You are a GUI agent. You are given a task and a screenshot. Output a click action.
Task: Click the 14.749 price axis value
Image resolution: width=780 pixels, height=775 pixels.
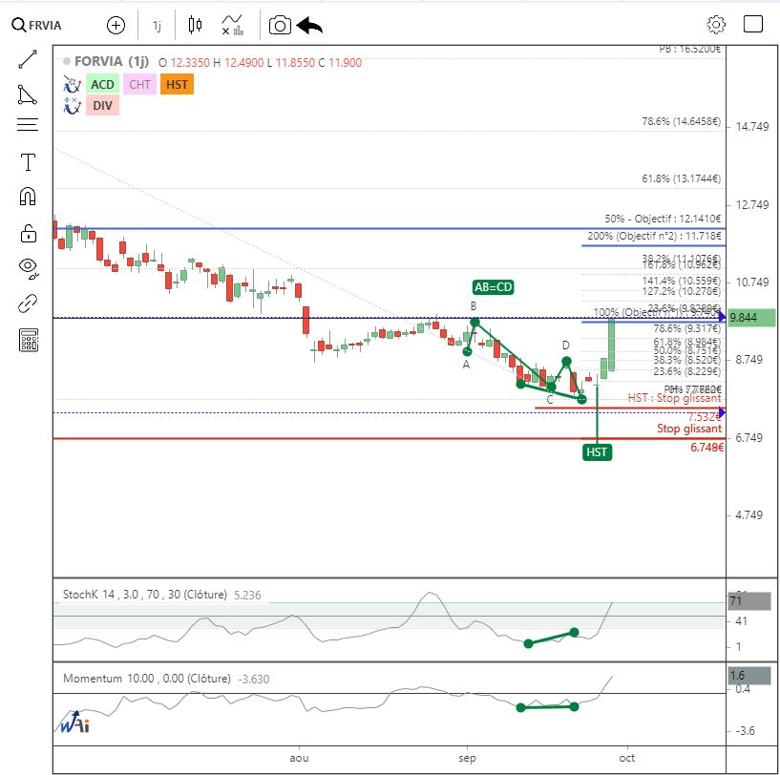click(751, 126)
